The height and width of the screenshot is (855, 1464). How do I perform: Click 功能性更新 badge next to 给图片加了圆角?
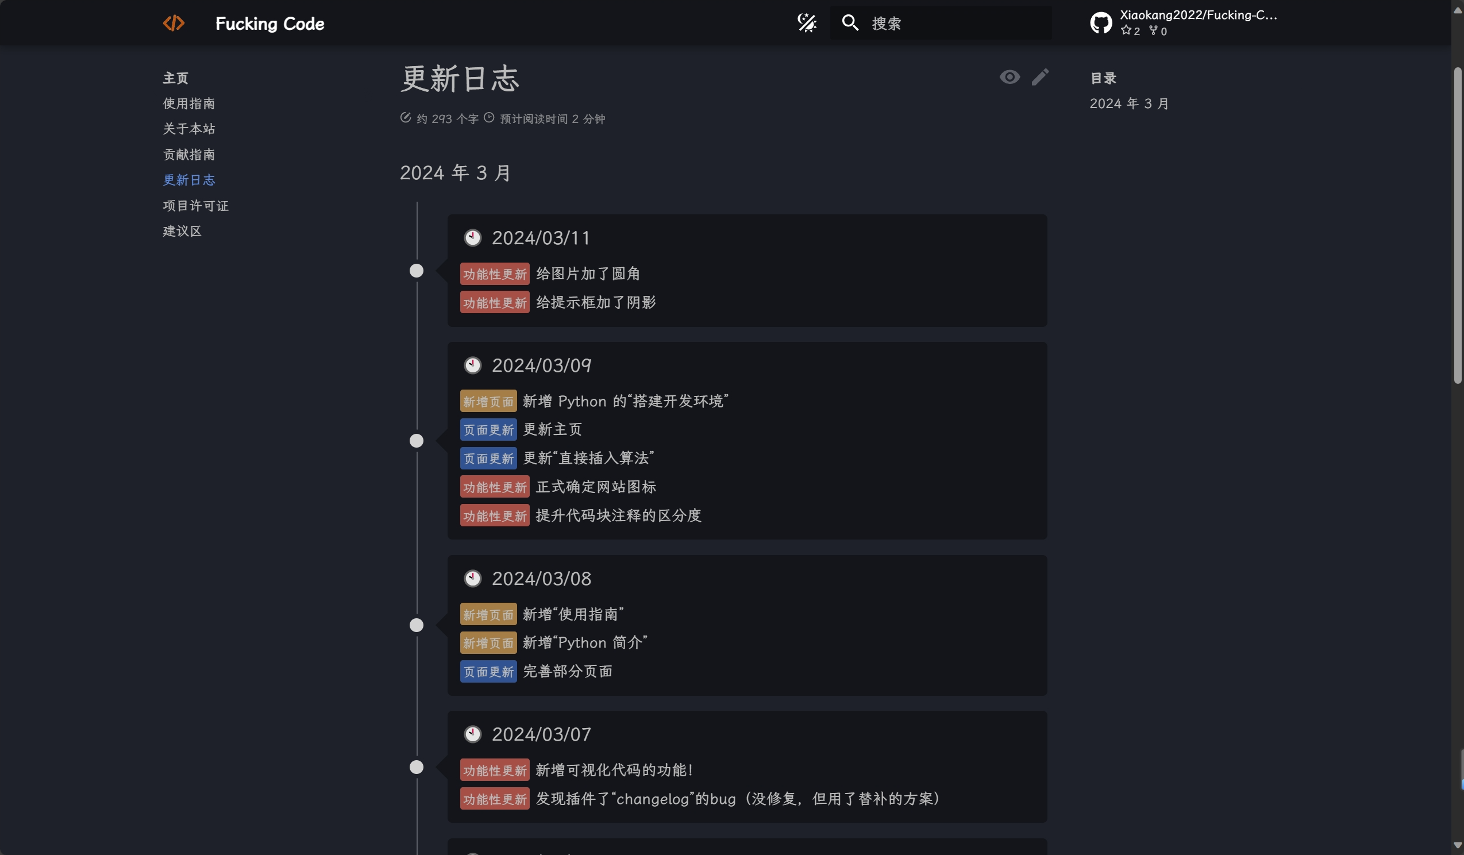coord(494,274)
